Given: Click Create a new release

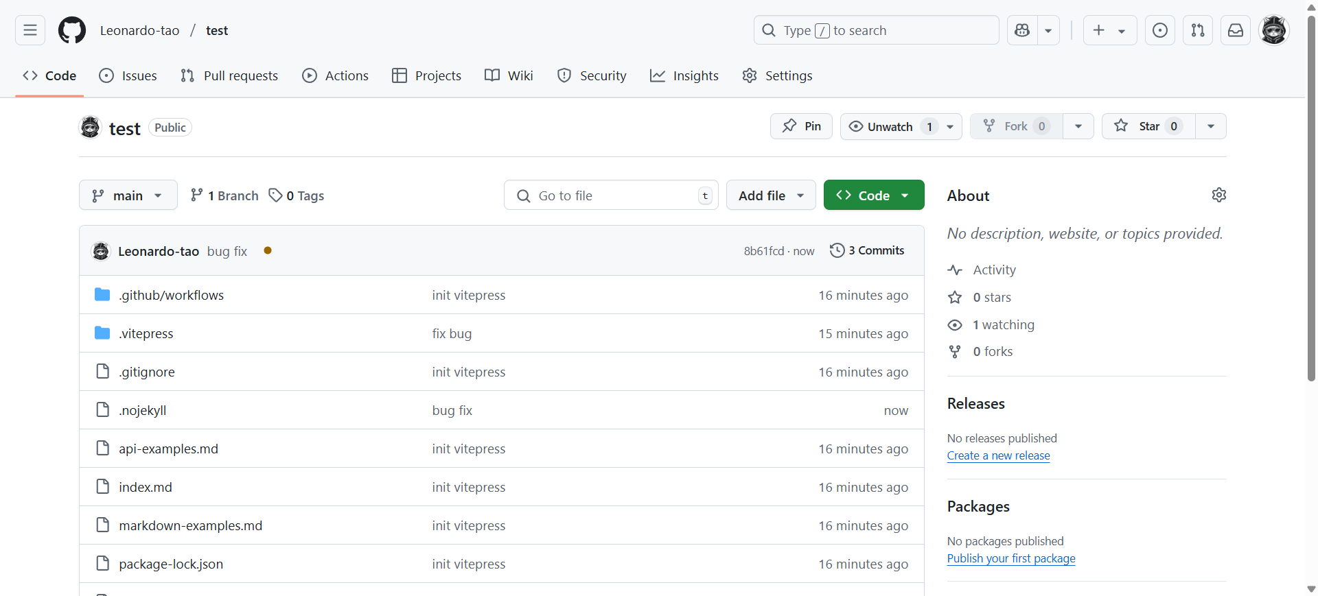Looking at the screenshot, I should [999, 455].
